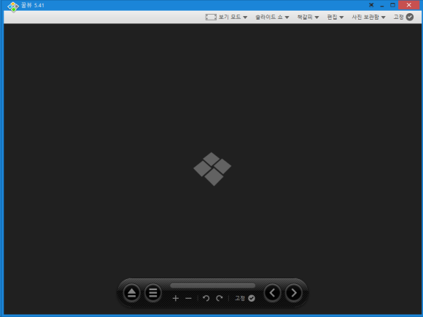Zoom out with the minus icon
Viewport: 423px width, 317px height.
pyautogui.click(x=189, y=298)
